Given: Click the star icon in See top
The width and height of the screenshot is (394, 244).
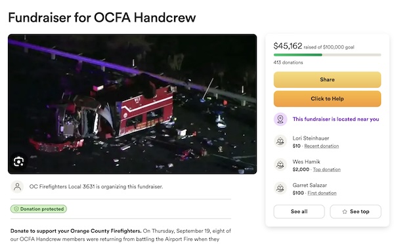Looking at the screenshot, I should [x=345, y=212].
